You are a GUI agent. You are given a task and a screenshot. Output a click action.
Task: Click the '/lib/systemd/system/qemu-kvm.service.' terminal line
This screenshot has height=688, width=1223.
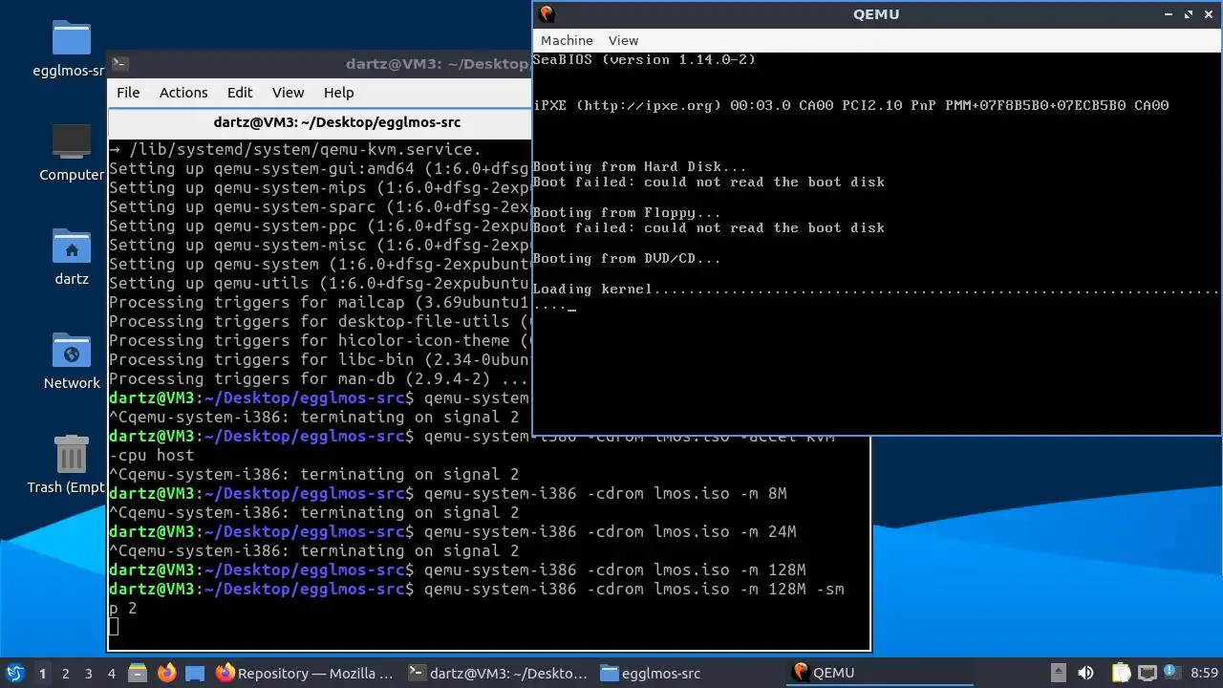(x=295, y=149)
